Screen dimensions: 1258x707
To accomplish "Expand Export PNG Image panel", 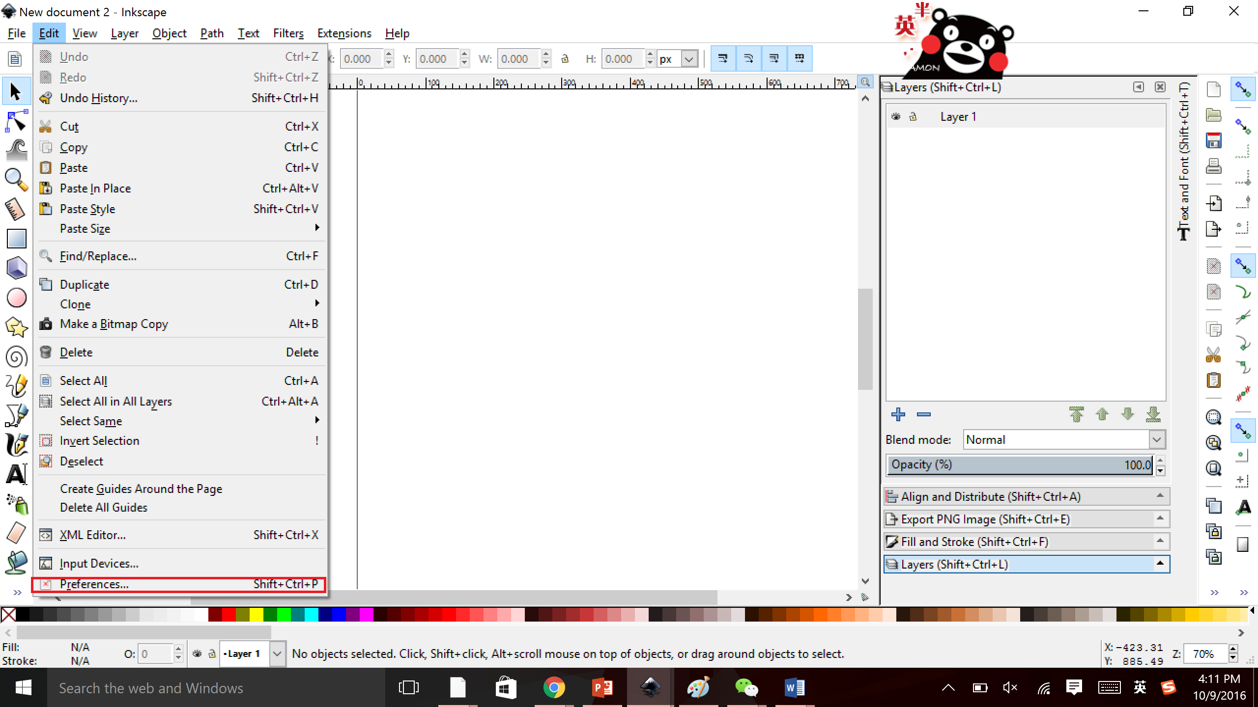I will [1027, 519].
